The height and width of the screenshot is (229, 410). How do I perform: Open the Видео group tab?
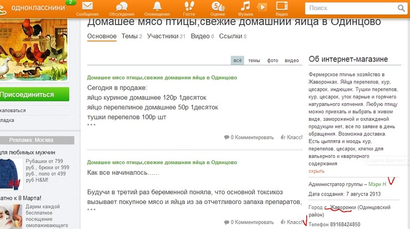click(x=200, y=36)
